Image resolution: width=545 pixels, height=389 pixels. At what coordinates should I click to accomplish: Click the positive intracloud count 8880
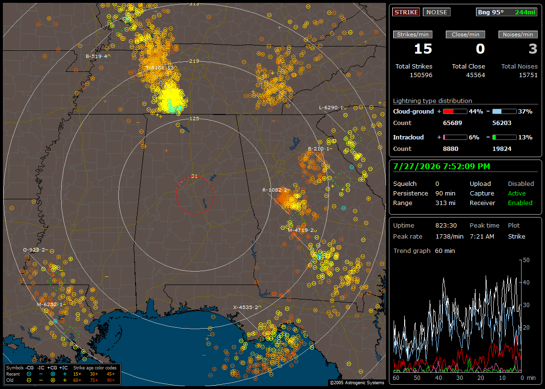(451, 149)
